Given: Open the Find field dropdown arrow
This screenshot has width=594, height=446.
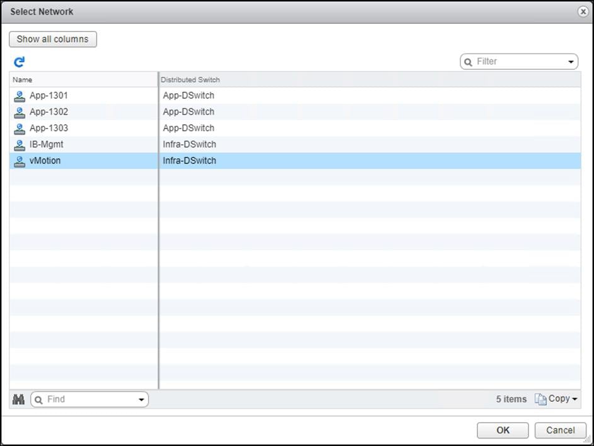Looking at the screenshot, I should 142,399.
